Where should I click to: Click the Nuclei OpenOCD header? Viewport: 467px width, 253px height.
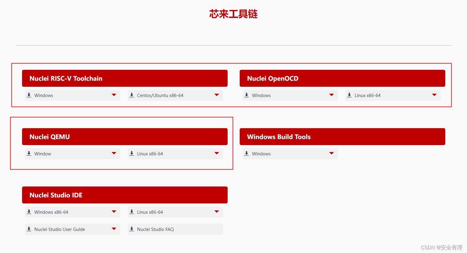click(x=342, y=78)
